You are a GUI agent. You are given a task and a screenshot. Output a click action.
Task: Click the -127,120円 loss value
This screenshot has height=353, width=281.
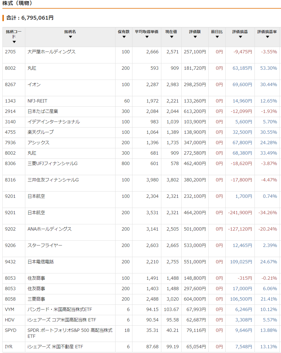tap(240, 229)
